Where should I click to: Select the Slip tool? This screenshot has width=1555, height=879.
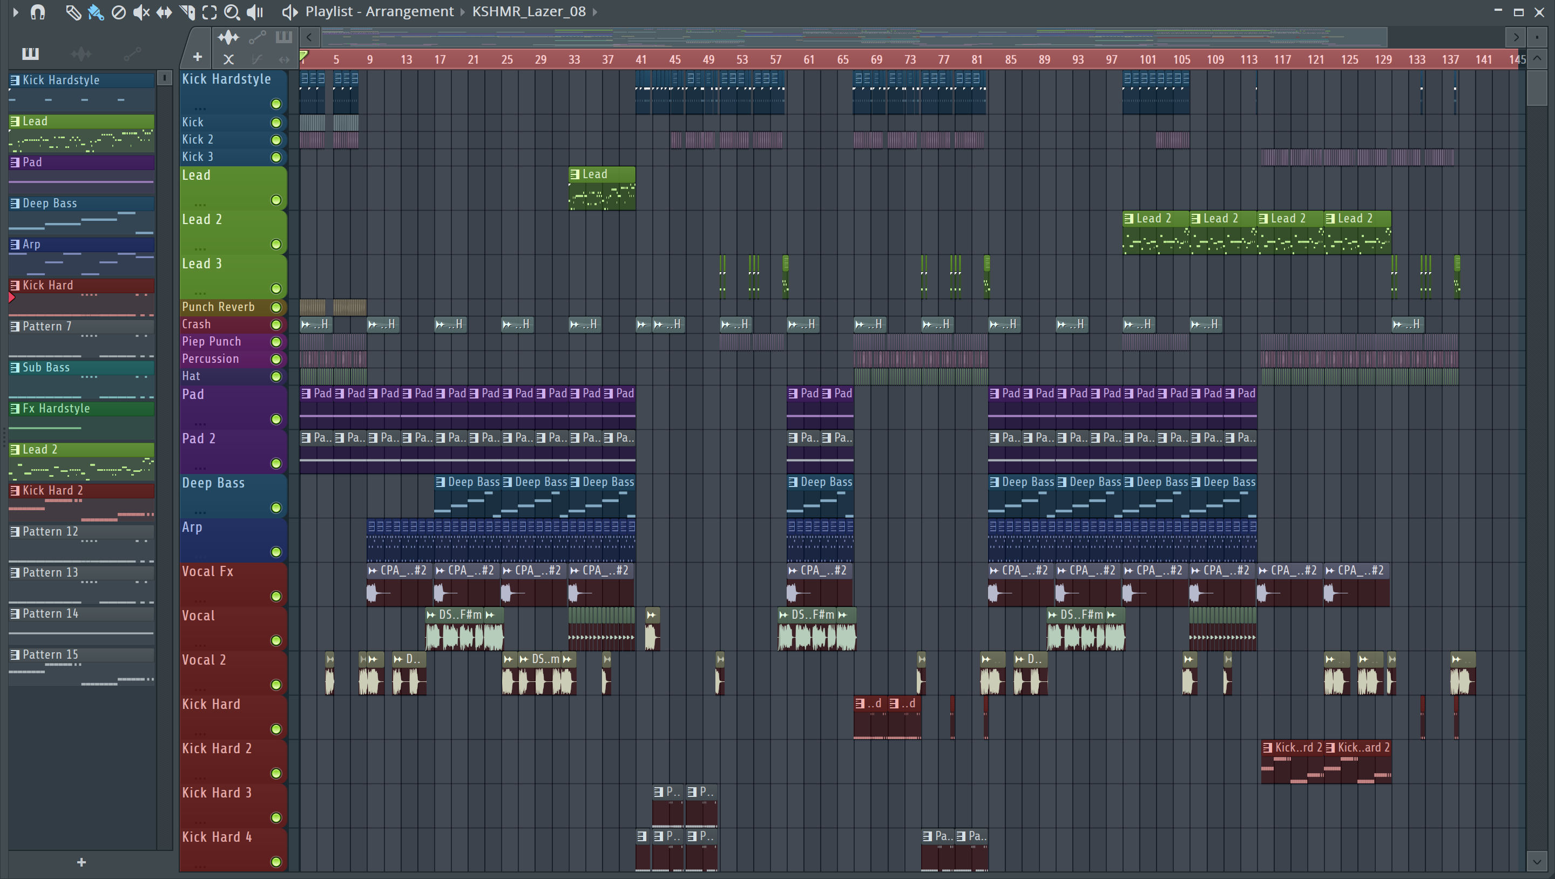pyautogui.click(x=164, y=12)
